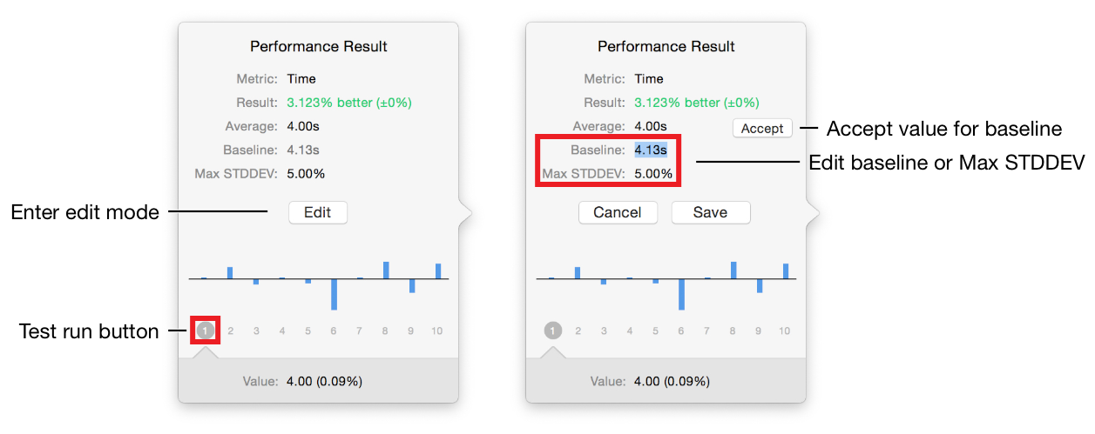Click the Edit button in left popover
The width and height of the screenshot is (1095, 434).
[317, 212]
